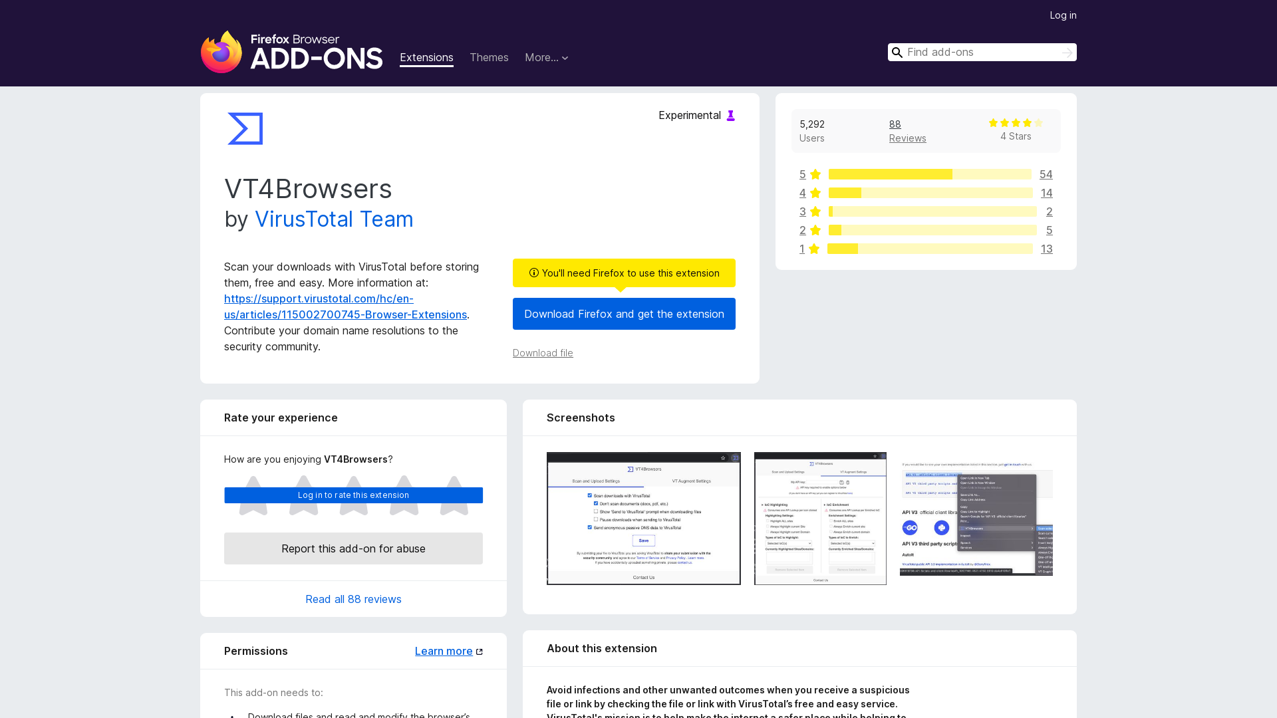Click the 3-star rating bar
This screenshot has width=1277, height=718.
tap(932, 211)
